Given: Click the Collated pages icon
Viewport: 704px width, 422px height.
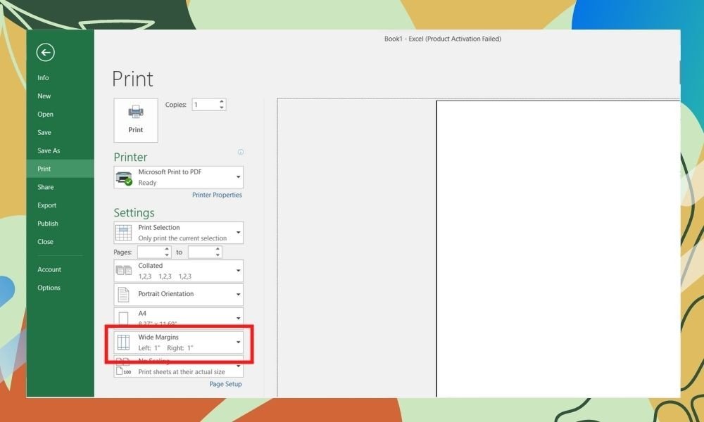Looking at the screenshot, I should (x=124, y=271).
